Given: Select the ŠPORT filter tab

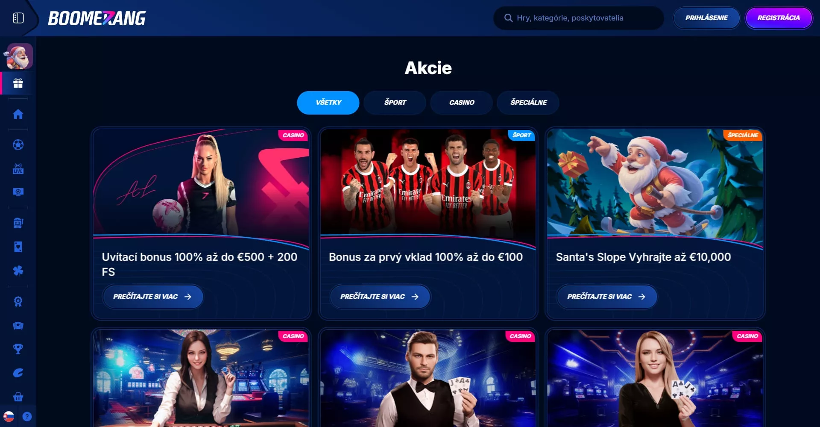Looking at the screenshot, I should coord(395,103).
